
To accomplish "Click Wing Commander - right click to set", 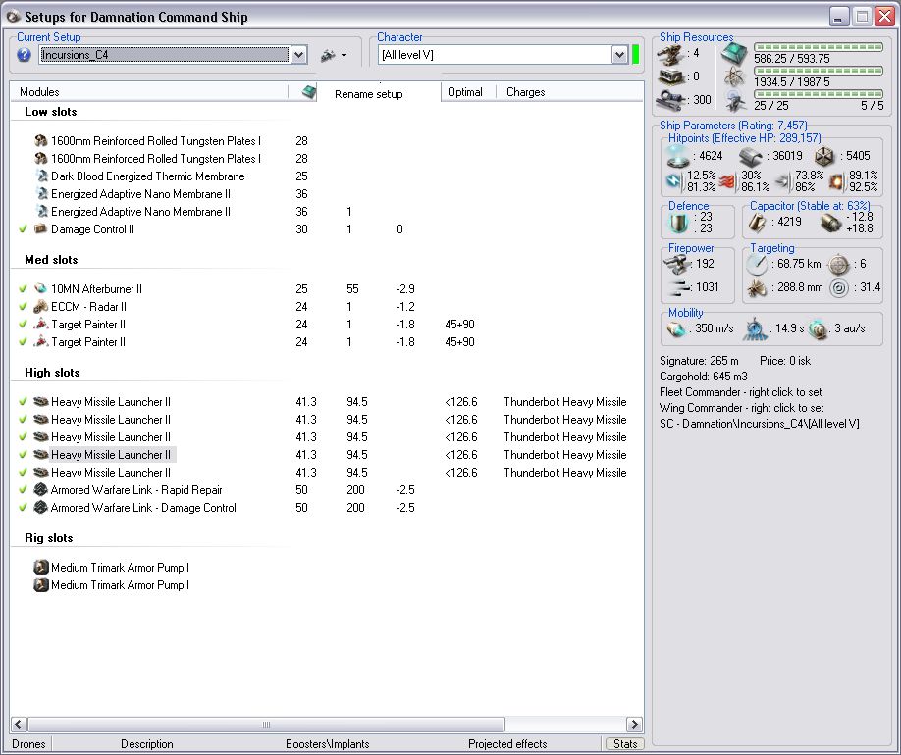I will tap(742, 408).
